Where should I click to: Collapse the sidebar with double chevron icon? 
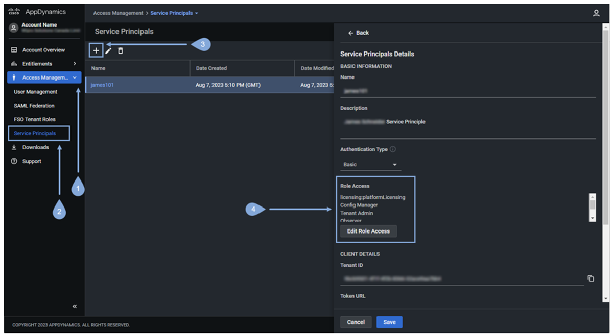[x=75, y=306]
